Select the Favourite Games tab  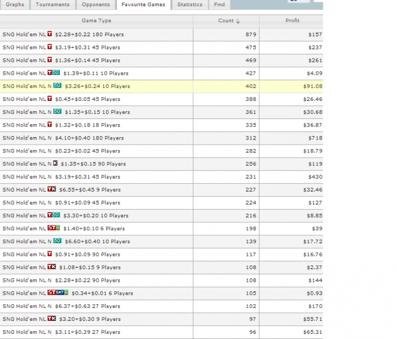(143, 5)
